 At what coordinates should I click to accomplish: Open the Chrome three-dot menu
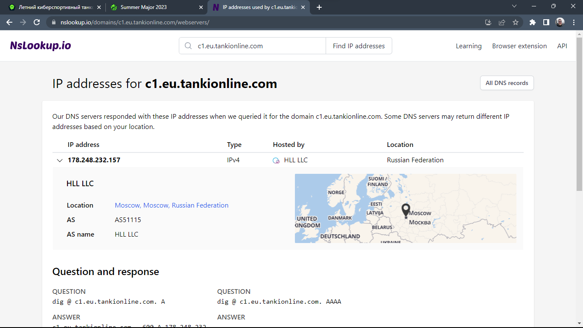point(574,22)
